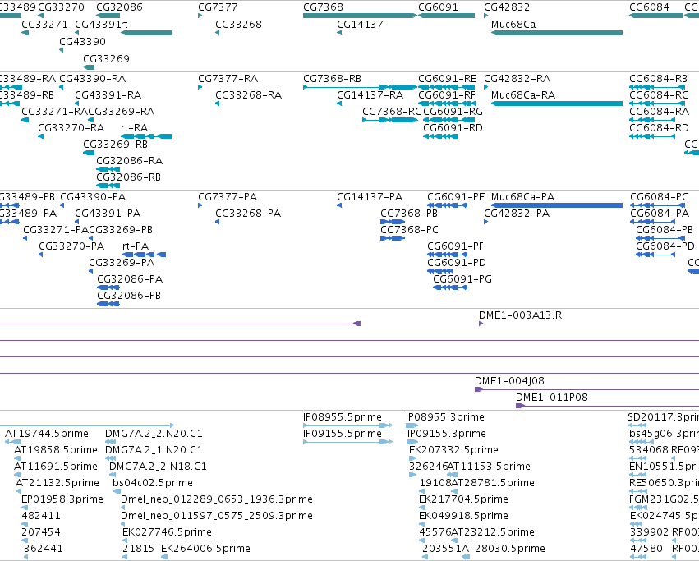
Task: Click the CG6084-RD transcript label
Action: click(659, 128)
